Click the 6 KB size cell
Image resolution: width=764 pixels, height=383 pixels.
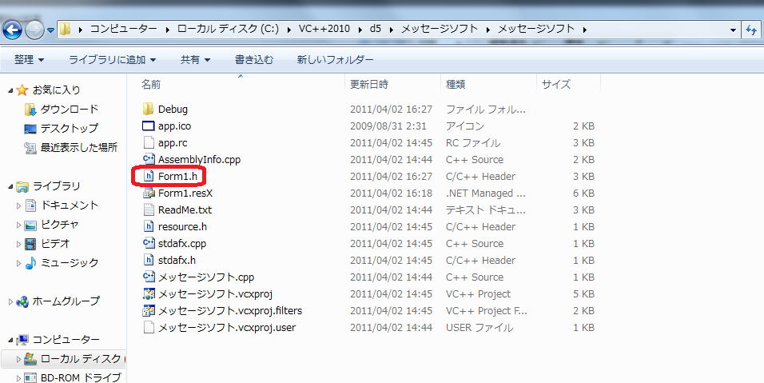(x=583, y=193)
